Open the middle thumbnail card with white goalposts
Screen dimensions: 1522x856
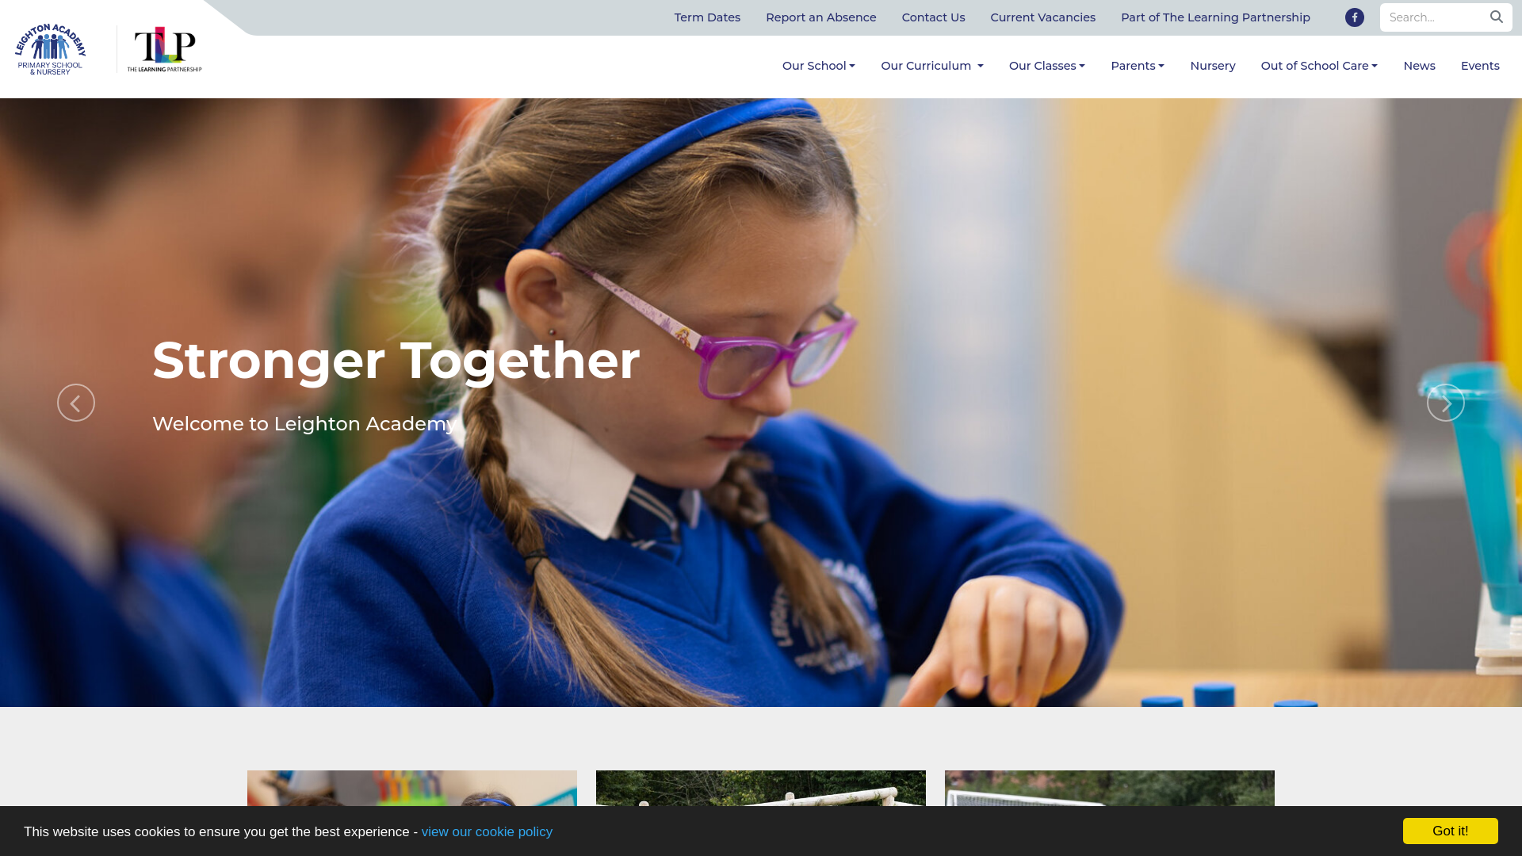[760, 789]
